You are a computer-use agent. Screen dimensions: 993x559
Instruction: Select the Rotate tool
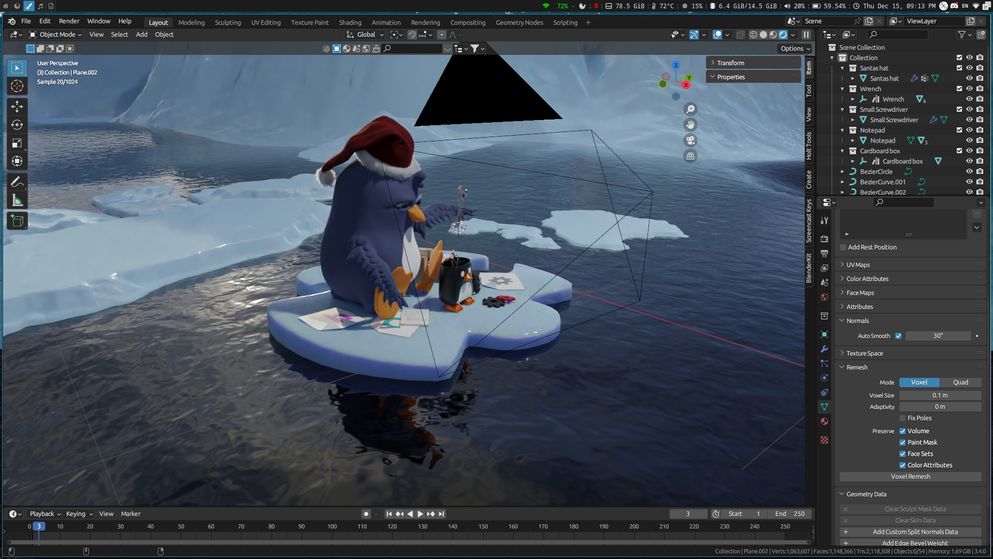[17, 125]
